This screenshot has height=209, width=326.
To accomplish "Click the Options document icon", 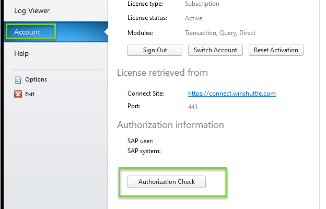I will click(x=18, y=80).
